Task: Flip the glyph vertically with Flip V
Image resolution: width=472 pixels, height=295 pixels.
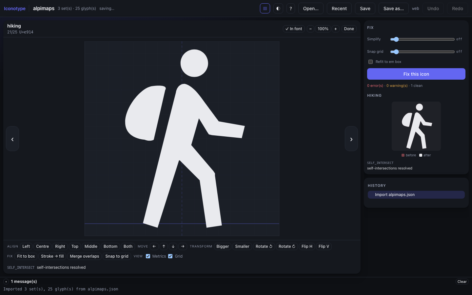Action: point(324,246)
